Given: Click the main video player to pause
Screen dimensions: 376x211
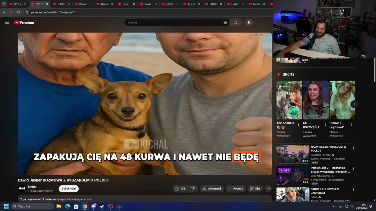Looking at the screenshot, I should 145,104.
